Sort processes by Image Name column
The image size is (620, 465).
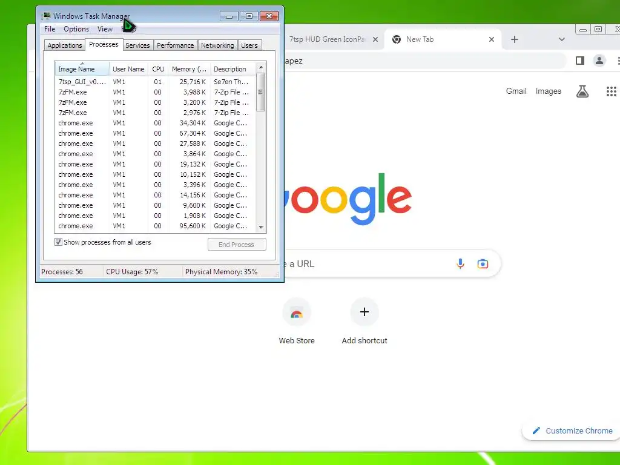pyautogui.click(x=82, y=69)
